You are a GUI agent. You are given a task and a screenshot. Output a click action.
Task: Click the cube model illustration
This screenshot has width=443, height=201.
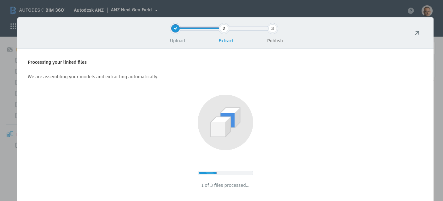coord(225,122)
